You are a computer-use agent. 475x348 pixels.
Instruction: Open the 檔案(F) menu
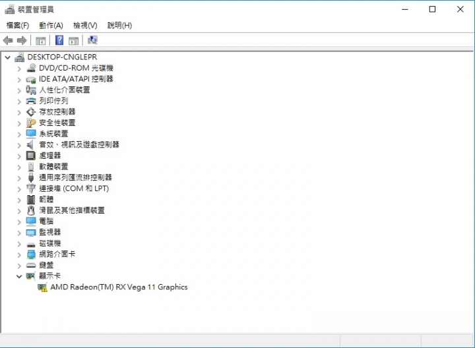coord(18,26)
